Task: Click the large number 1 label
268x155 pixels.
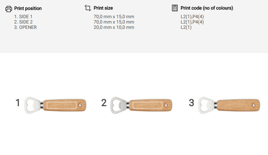Action: 17,103
